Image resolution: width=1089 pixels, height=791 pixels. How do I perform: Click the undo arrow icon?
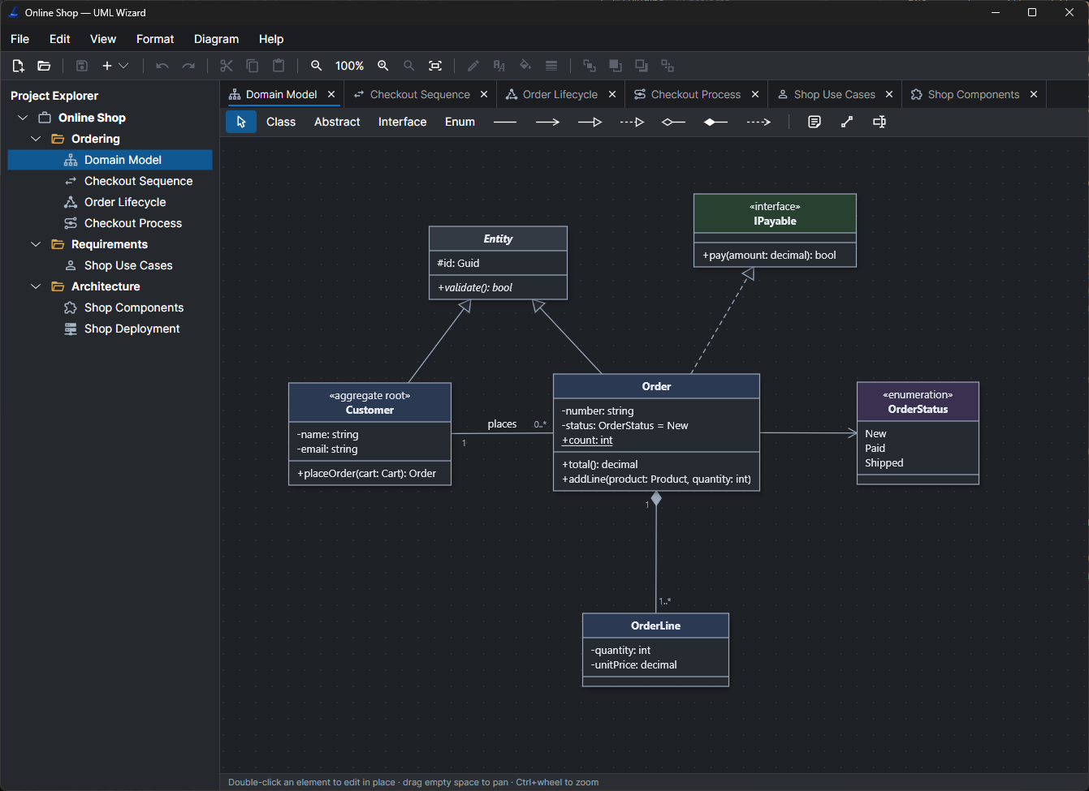[162, 66]
